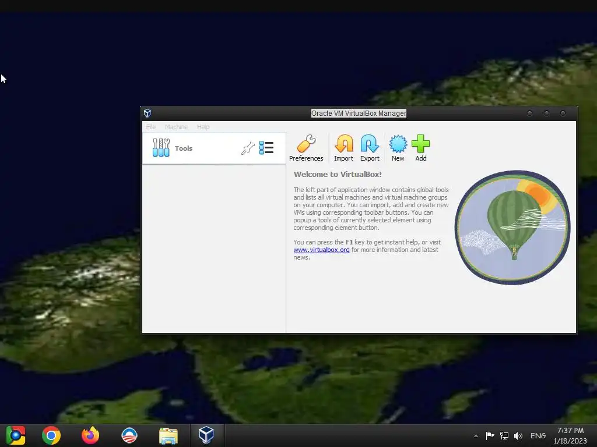Click the VirtualBox taskbar icon
Viewport: 597px width, 447px height.
206,435
